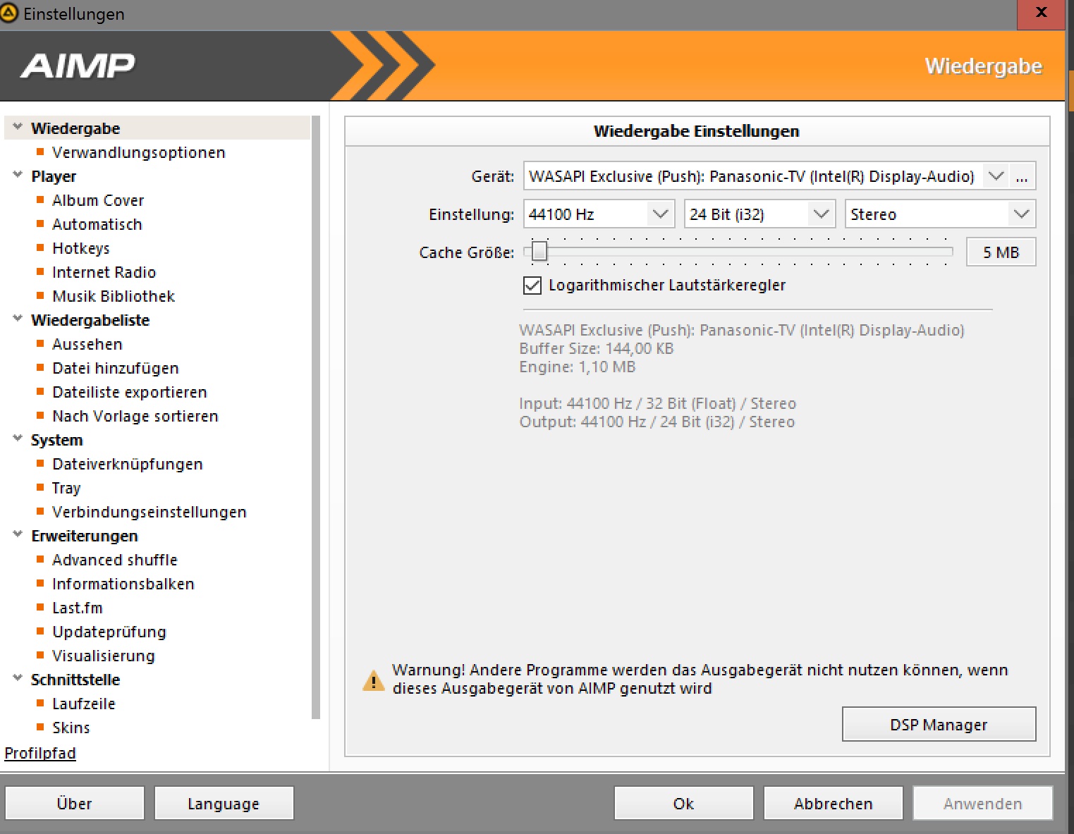Click the 5 MB cache value button
Viewport: 1074px width, 834px height.
point(1001,252)
